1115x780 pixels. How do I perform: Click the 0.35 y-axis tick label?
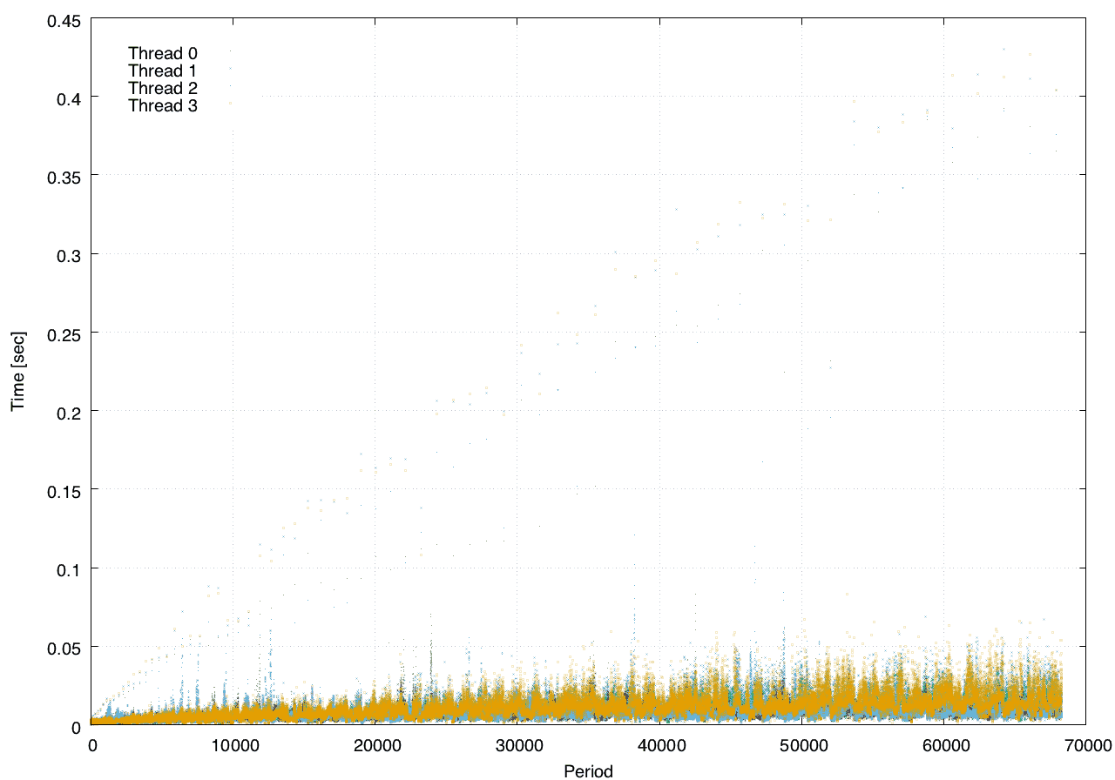(63, 176)
